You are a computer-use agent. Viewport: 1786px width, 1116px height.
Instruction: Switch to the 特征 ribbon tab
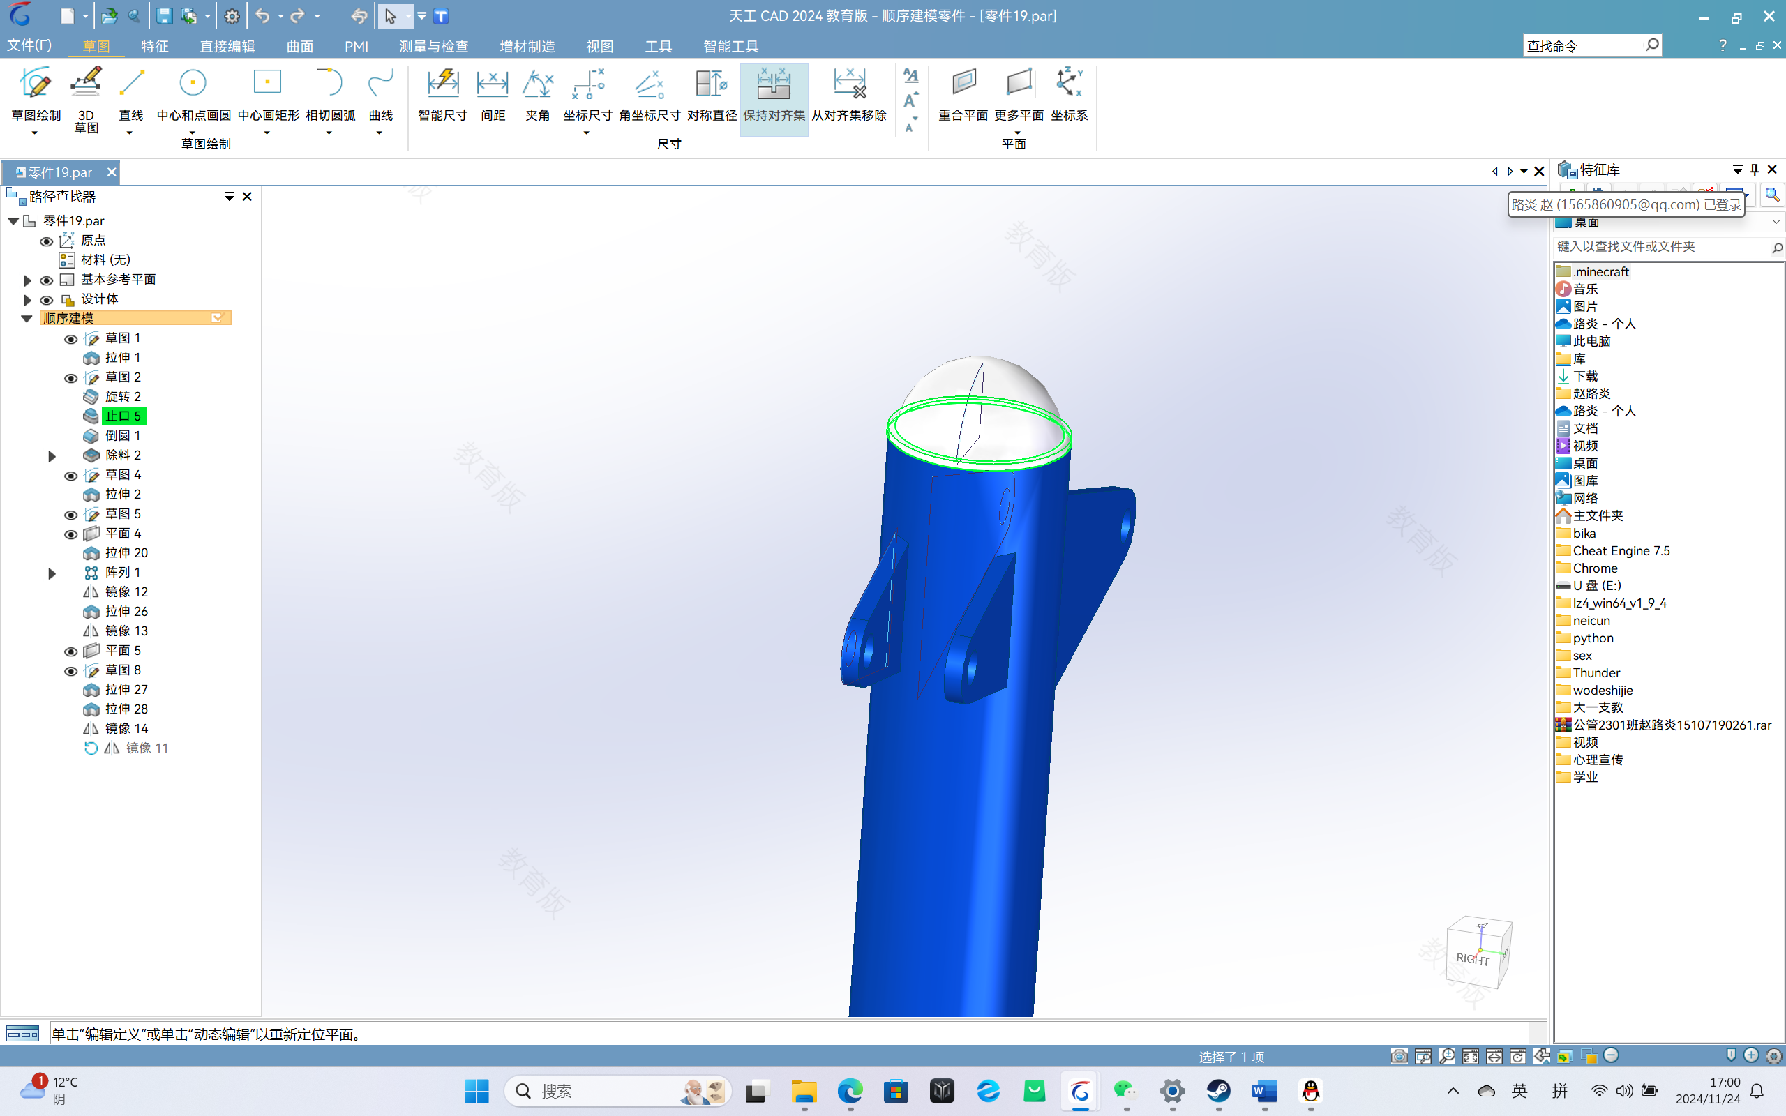[x=154, y=46]
